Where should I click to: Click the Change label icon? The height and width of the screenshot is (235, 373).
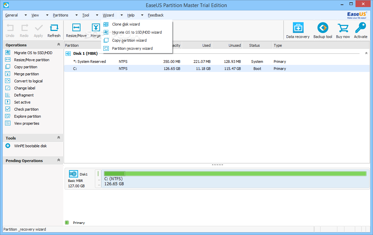[8, 88]
